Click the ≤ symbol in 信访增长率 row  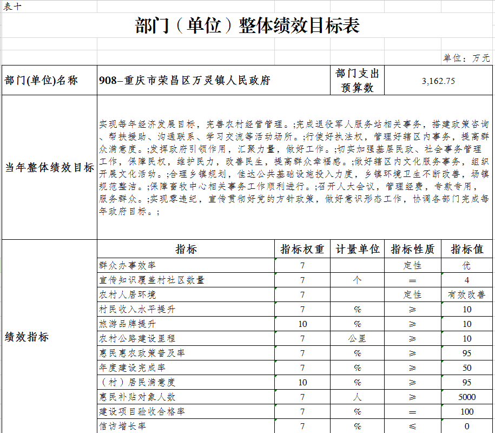[x=413, y=427]
